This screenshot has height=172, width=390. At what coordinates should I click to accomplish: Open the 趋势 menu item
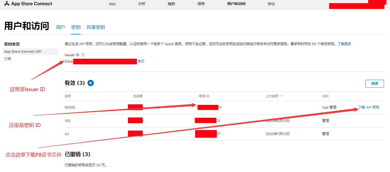(x=171, y=4)
